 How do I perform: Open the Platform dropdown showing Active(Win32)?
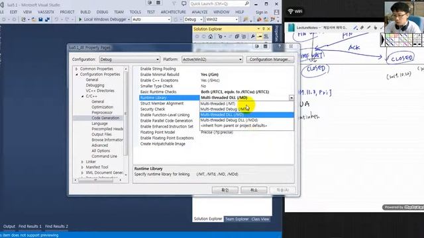click(212, 59)
